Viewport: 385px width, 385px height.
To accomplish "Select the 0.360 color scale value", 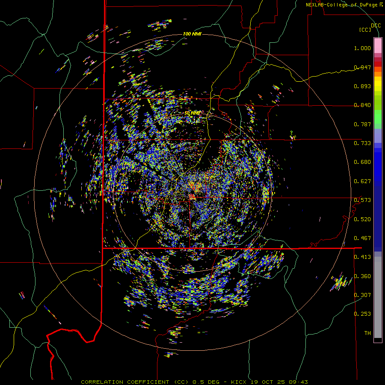I will pos(362,276).
